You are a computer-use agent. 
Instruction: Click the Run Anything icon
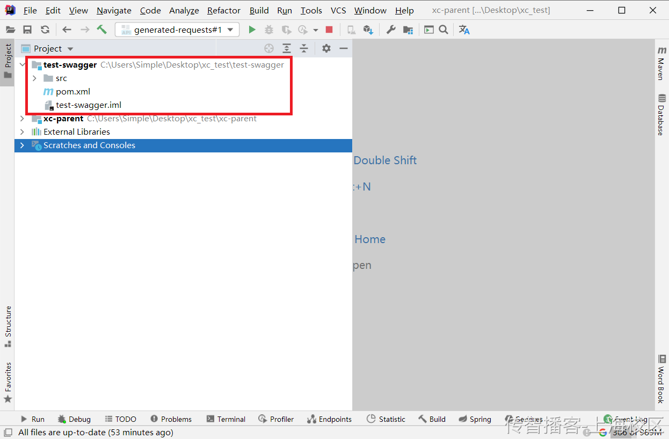[x=428, y=30]
